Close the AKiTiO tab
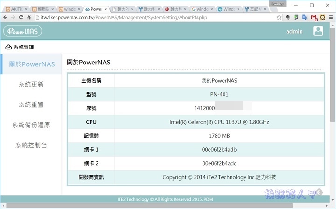336x209 pixels. pos(26,9)
